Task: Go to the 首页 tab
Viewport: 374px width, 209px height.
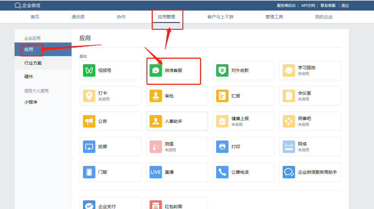Action: tap(35, 17)
